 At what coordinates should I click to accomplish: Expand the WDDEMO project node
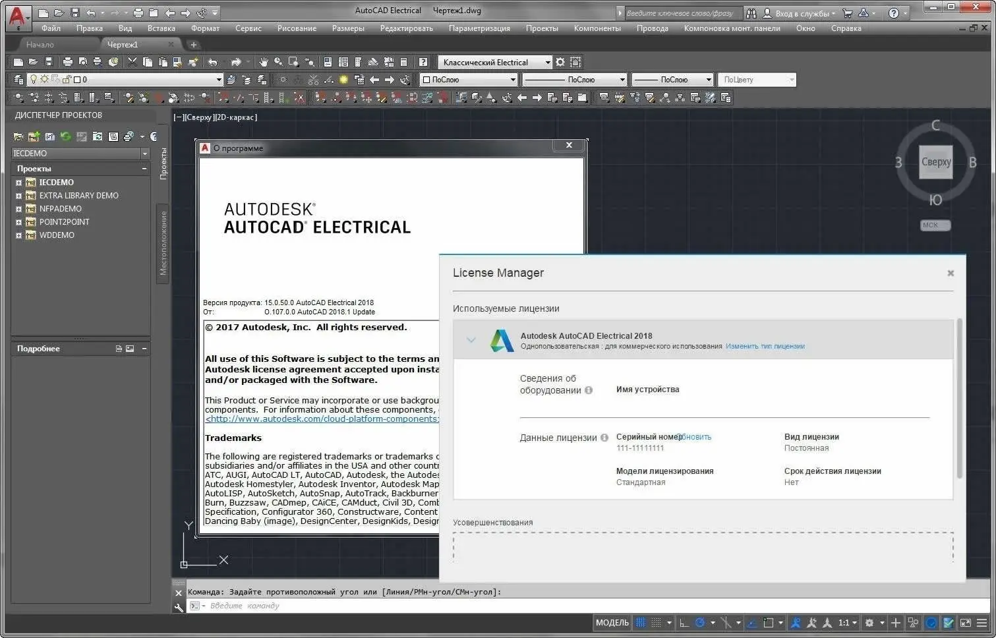click(18, 235)
